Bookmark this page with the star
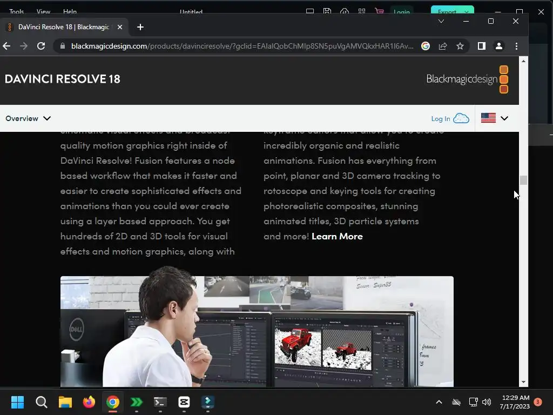Viewport: 553px width, 415px height. [x=460, y=46]
